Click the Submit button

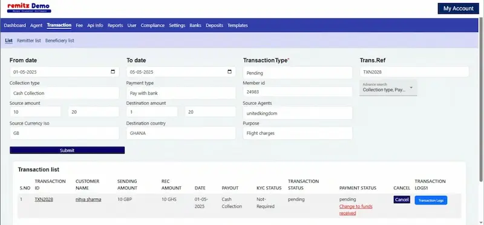pos(67,151)
